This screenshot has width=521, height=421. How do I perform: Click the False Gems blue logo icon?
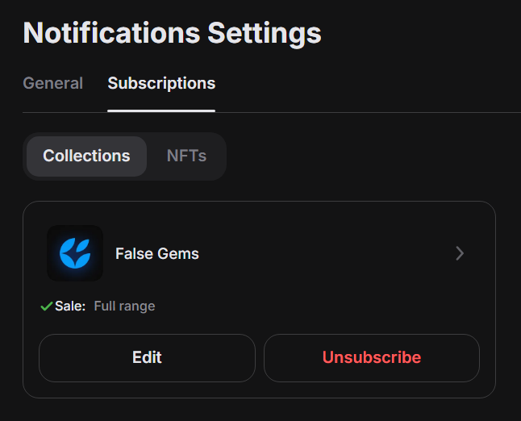pos(75,253)
